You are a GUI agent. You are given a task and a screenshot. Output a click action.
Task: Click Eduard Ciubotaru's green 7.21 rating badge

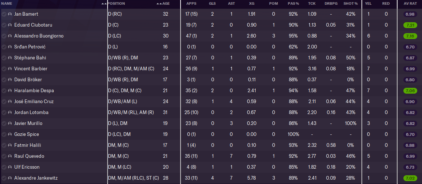coord(410,25)
